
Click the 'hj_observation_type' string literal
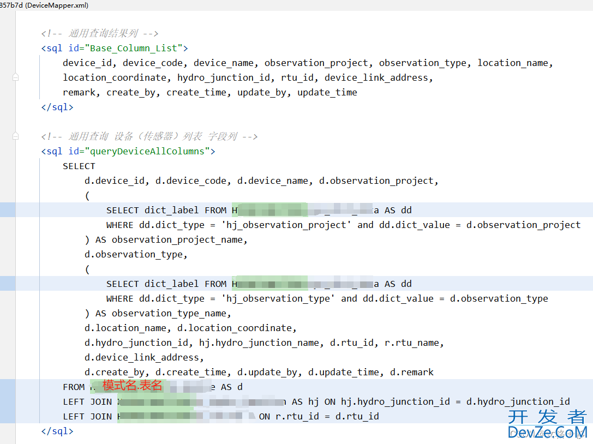point(278,299)
